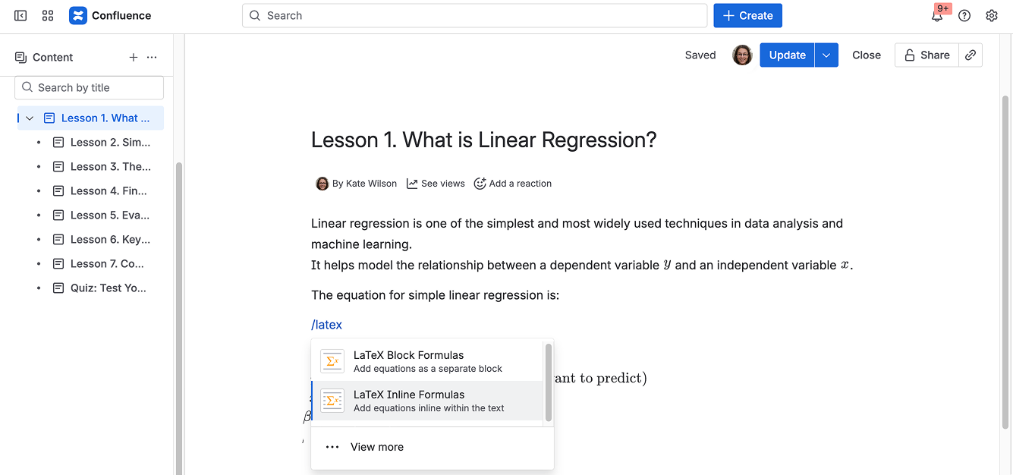Image resolution: width=1013 pixels, height=475 pixels.
Task: Collapse the left sidebar panel
Action: coord(20,15)
